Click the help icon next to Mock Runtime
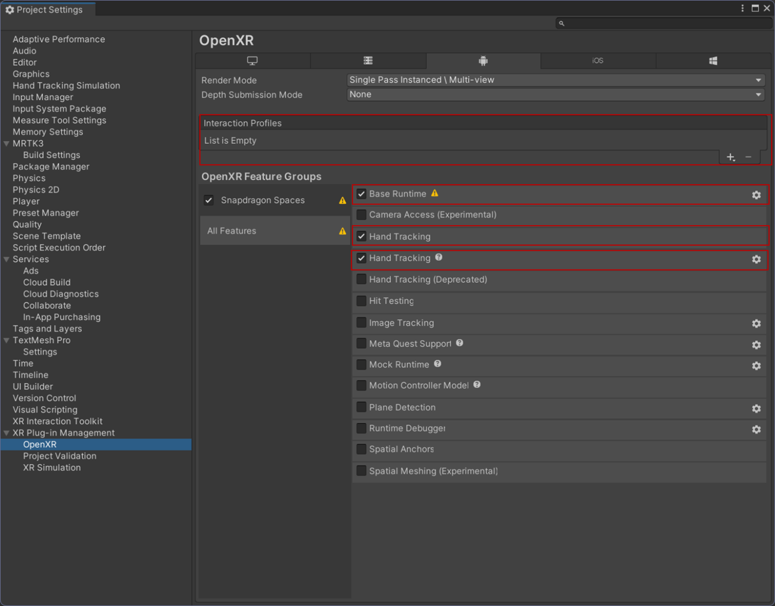 [437, 364]
